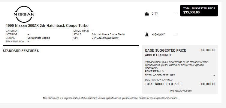Click the Base Suggested Price heading

[166, 50]
